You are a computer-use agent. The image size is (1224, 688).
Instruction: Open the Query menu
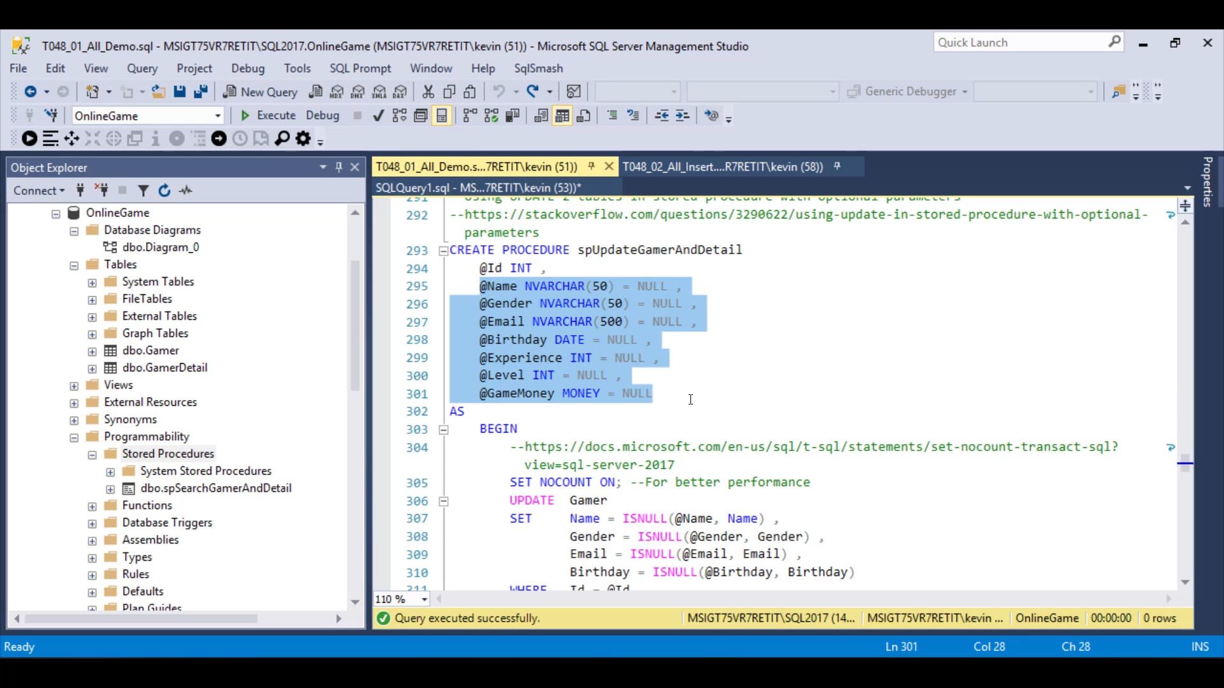click(142, 68)
